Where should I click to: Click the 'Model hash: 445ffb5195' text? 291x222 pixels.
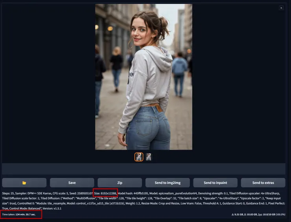[x=133, y=193]
